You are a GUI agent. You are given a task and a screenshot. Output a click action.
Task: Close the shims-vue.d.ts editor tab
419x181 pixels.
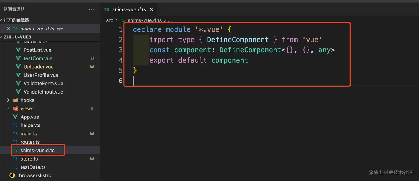151,9
